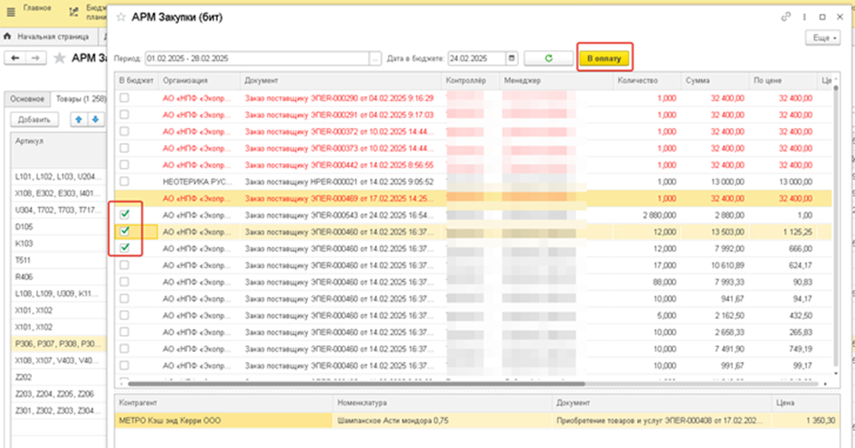Viewport: 855px width, 448px height.
Task: Click the Добавить button
Action: click(34, 120)
